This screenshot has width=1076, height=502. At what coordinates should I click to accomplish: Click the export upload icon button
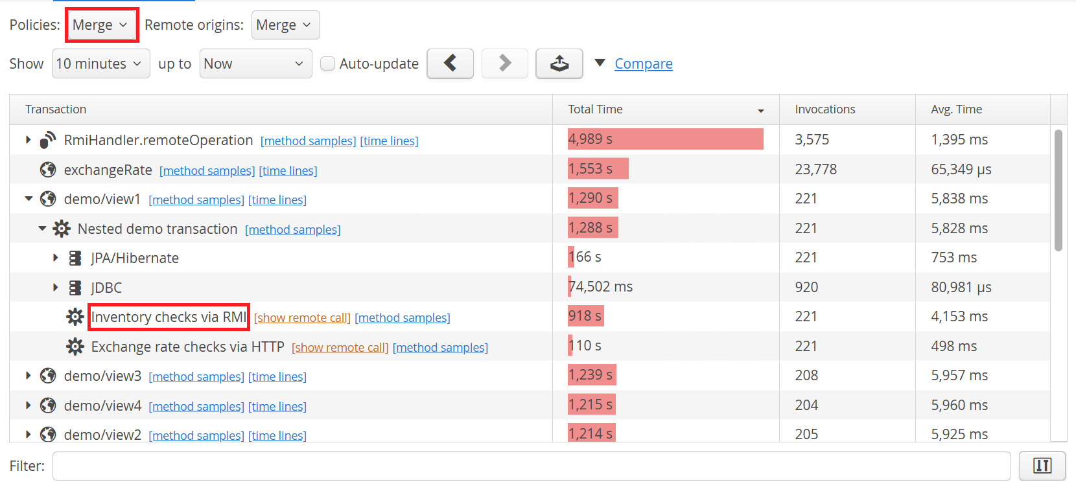coord(559,63)
